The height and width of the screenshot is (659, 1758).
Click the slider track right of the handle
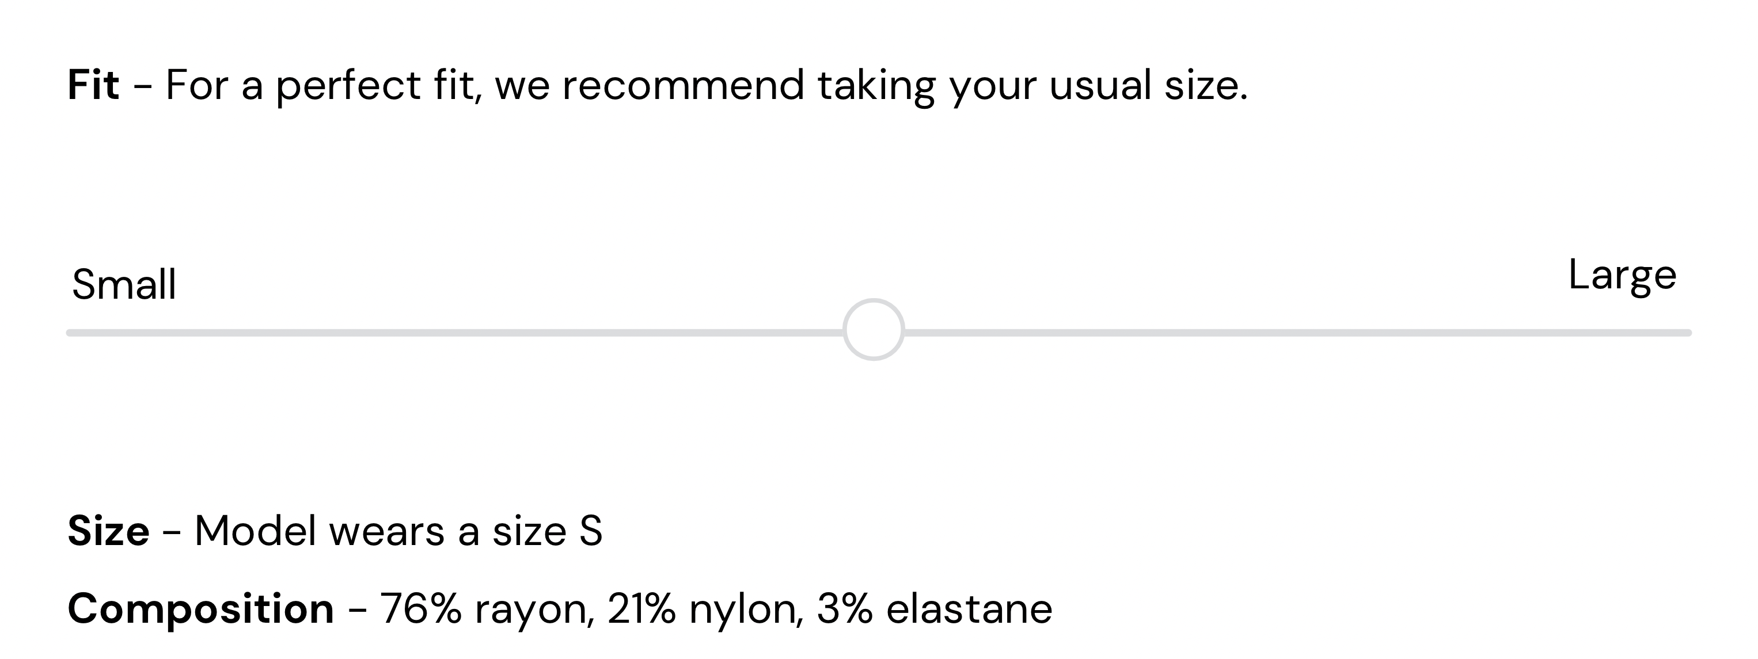[x=1297, y=333]
